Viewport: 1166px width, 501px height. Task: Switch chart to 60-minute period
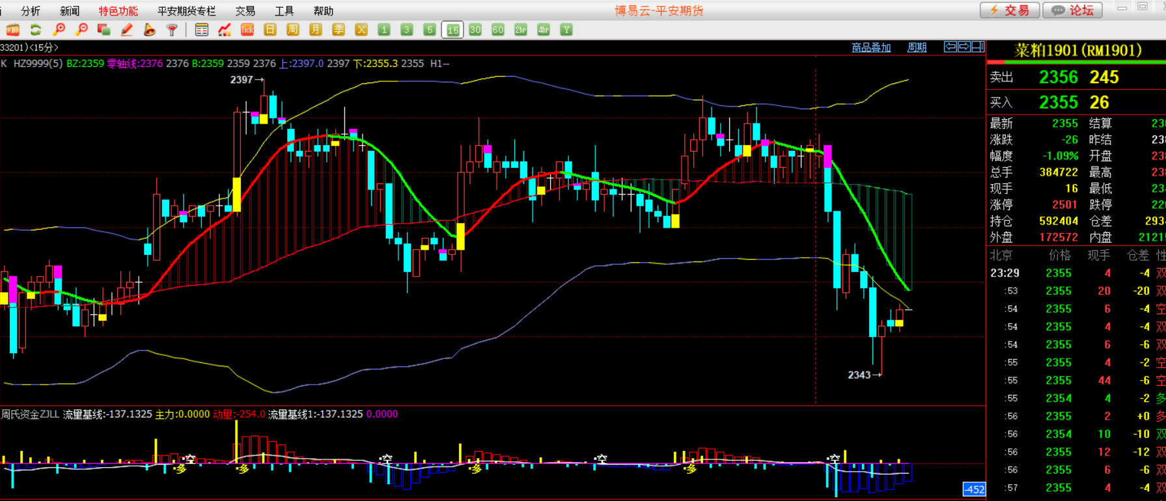click(498, 30)
